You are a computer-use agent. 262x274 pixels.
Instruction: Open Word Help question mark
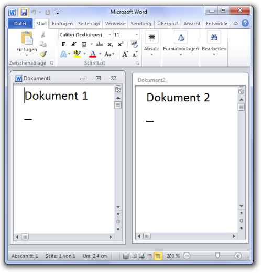pyautogui.click(x=245, y=23)
